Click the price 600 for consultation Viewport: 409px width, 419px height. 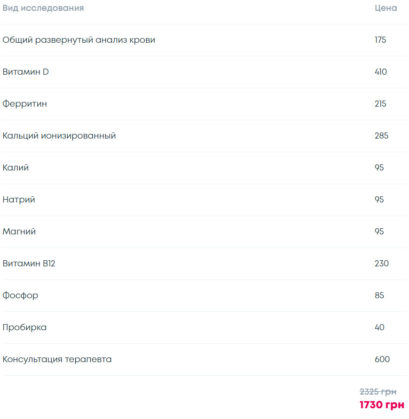[x=382, y=359]
